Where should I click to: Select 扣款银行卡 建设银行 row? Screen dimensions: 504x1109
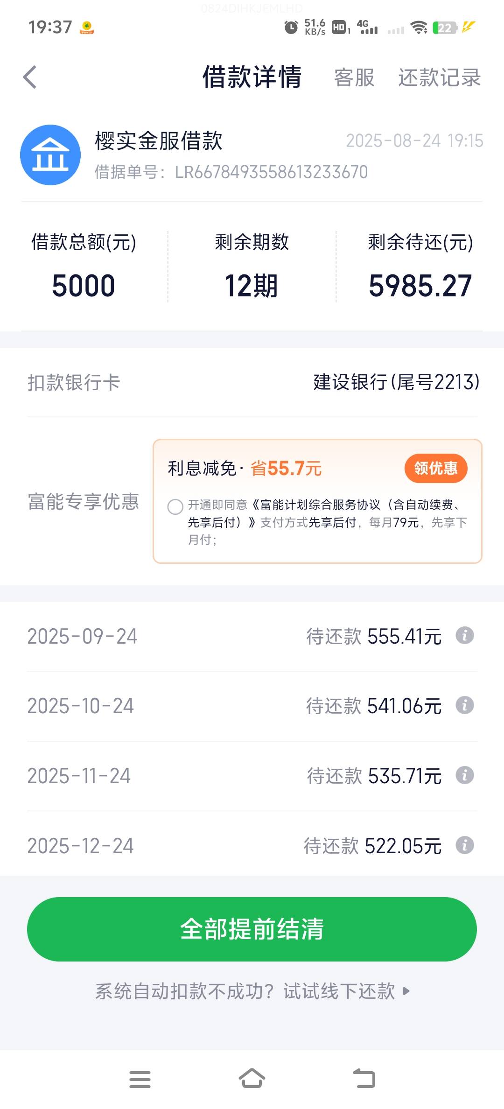click(252, 382)
